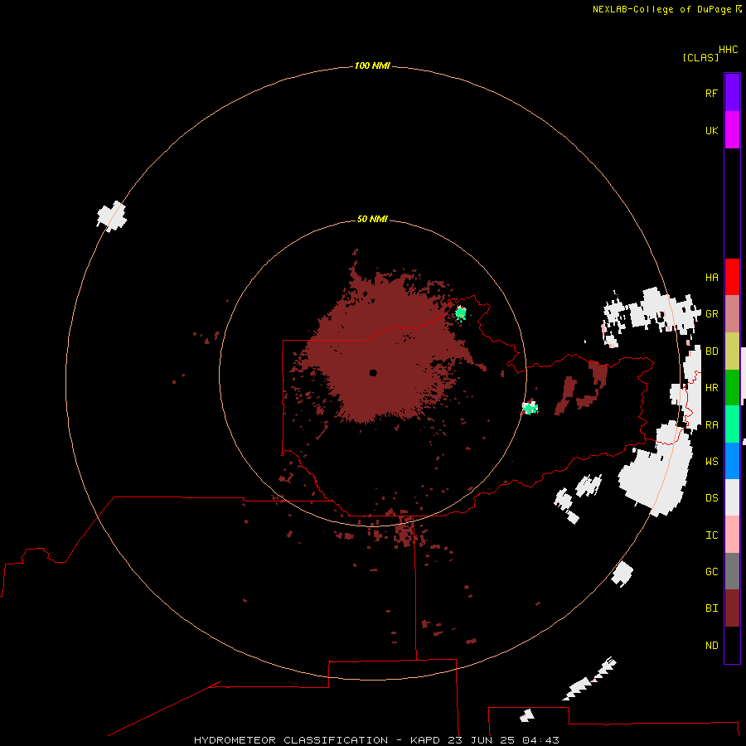
Task: Click the mint green RA swatch
Action: point(732,424)
